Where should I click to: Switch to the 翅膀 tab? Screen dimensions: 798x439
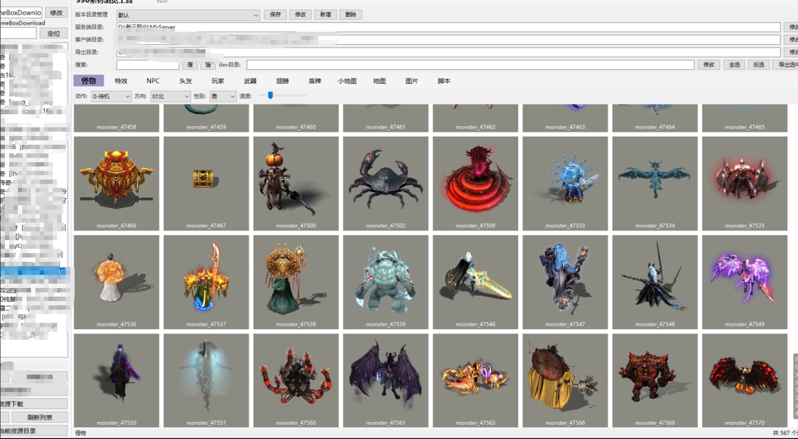click(x=282, y=81)
